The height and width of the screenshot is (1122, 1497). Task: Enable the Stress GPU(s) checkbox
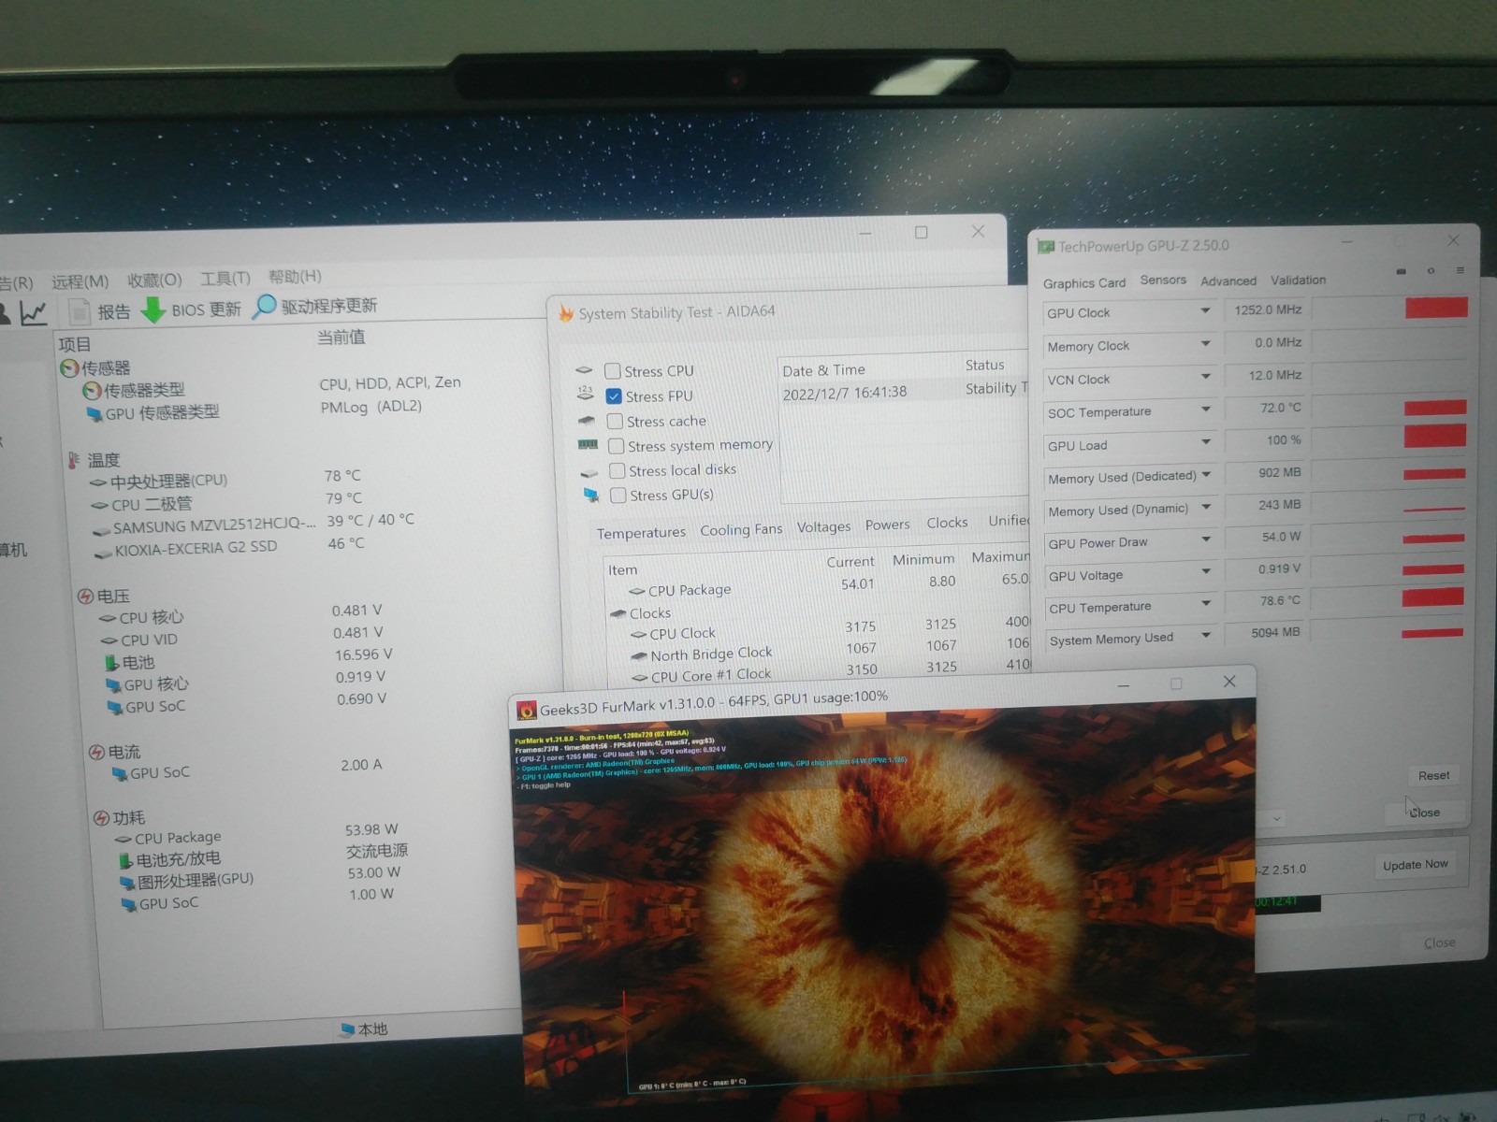(x=618, y=496)
